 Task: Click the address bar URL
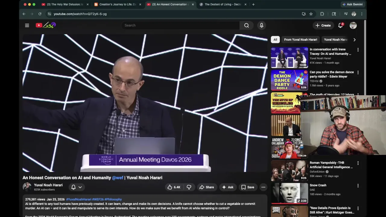[x=80, y=14]
